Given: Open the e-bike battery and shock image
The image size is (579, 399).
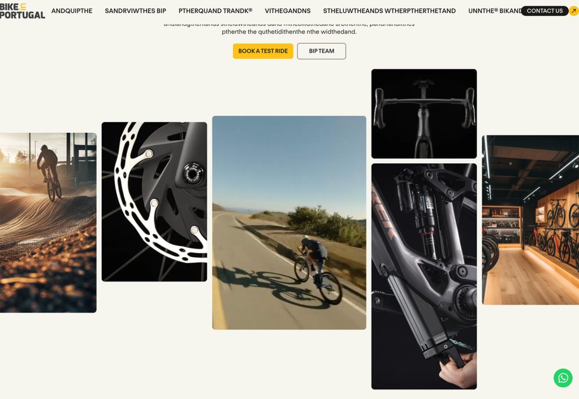Looking at the screenshot, I should (424, 276).
